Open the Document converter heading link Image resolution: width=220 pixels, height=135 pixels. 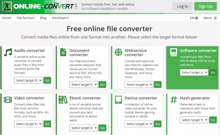click(x=80, y=53)
